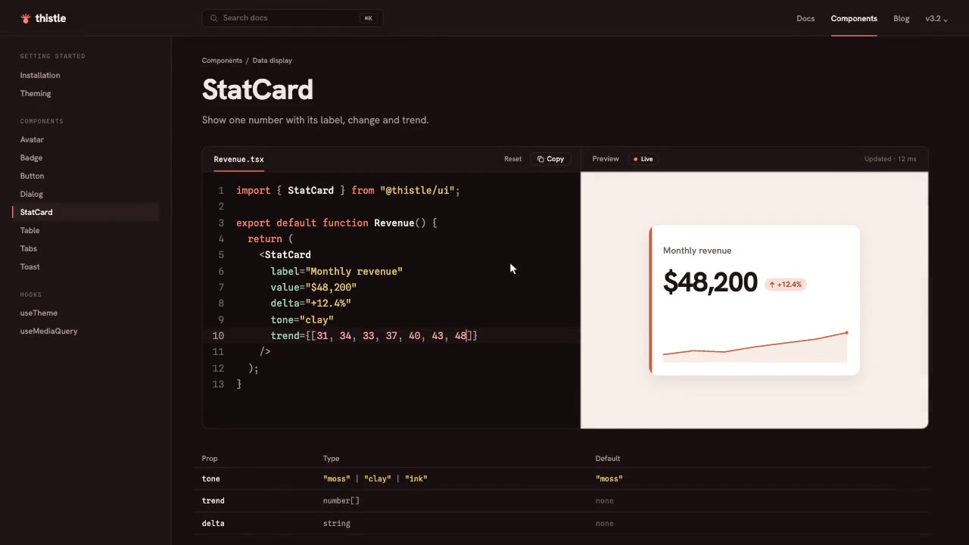This screenshot has width=969, height=545.
Task: Open the useTheme hook page
Action: (x=39, y=313)
